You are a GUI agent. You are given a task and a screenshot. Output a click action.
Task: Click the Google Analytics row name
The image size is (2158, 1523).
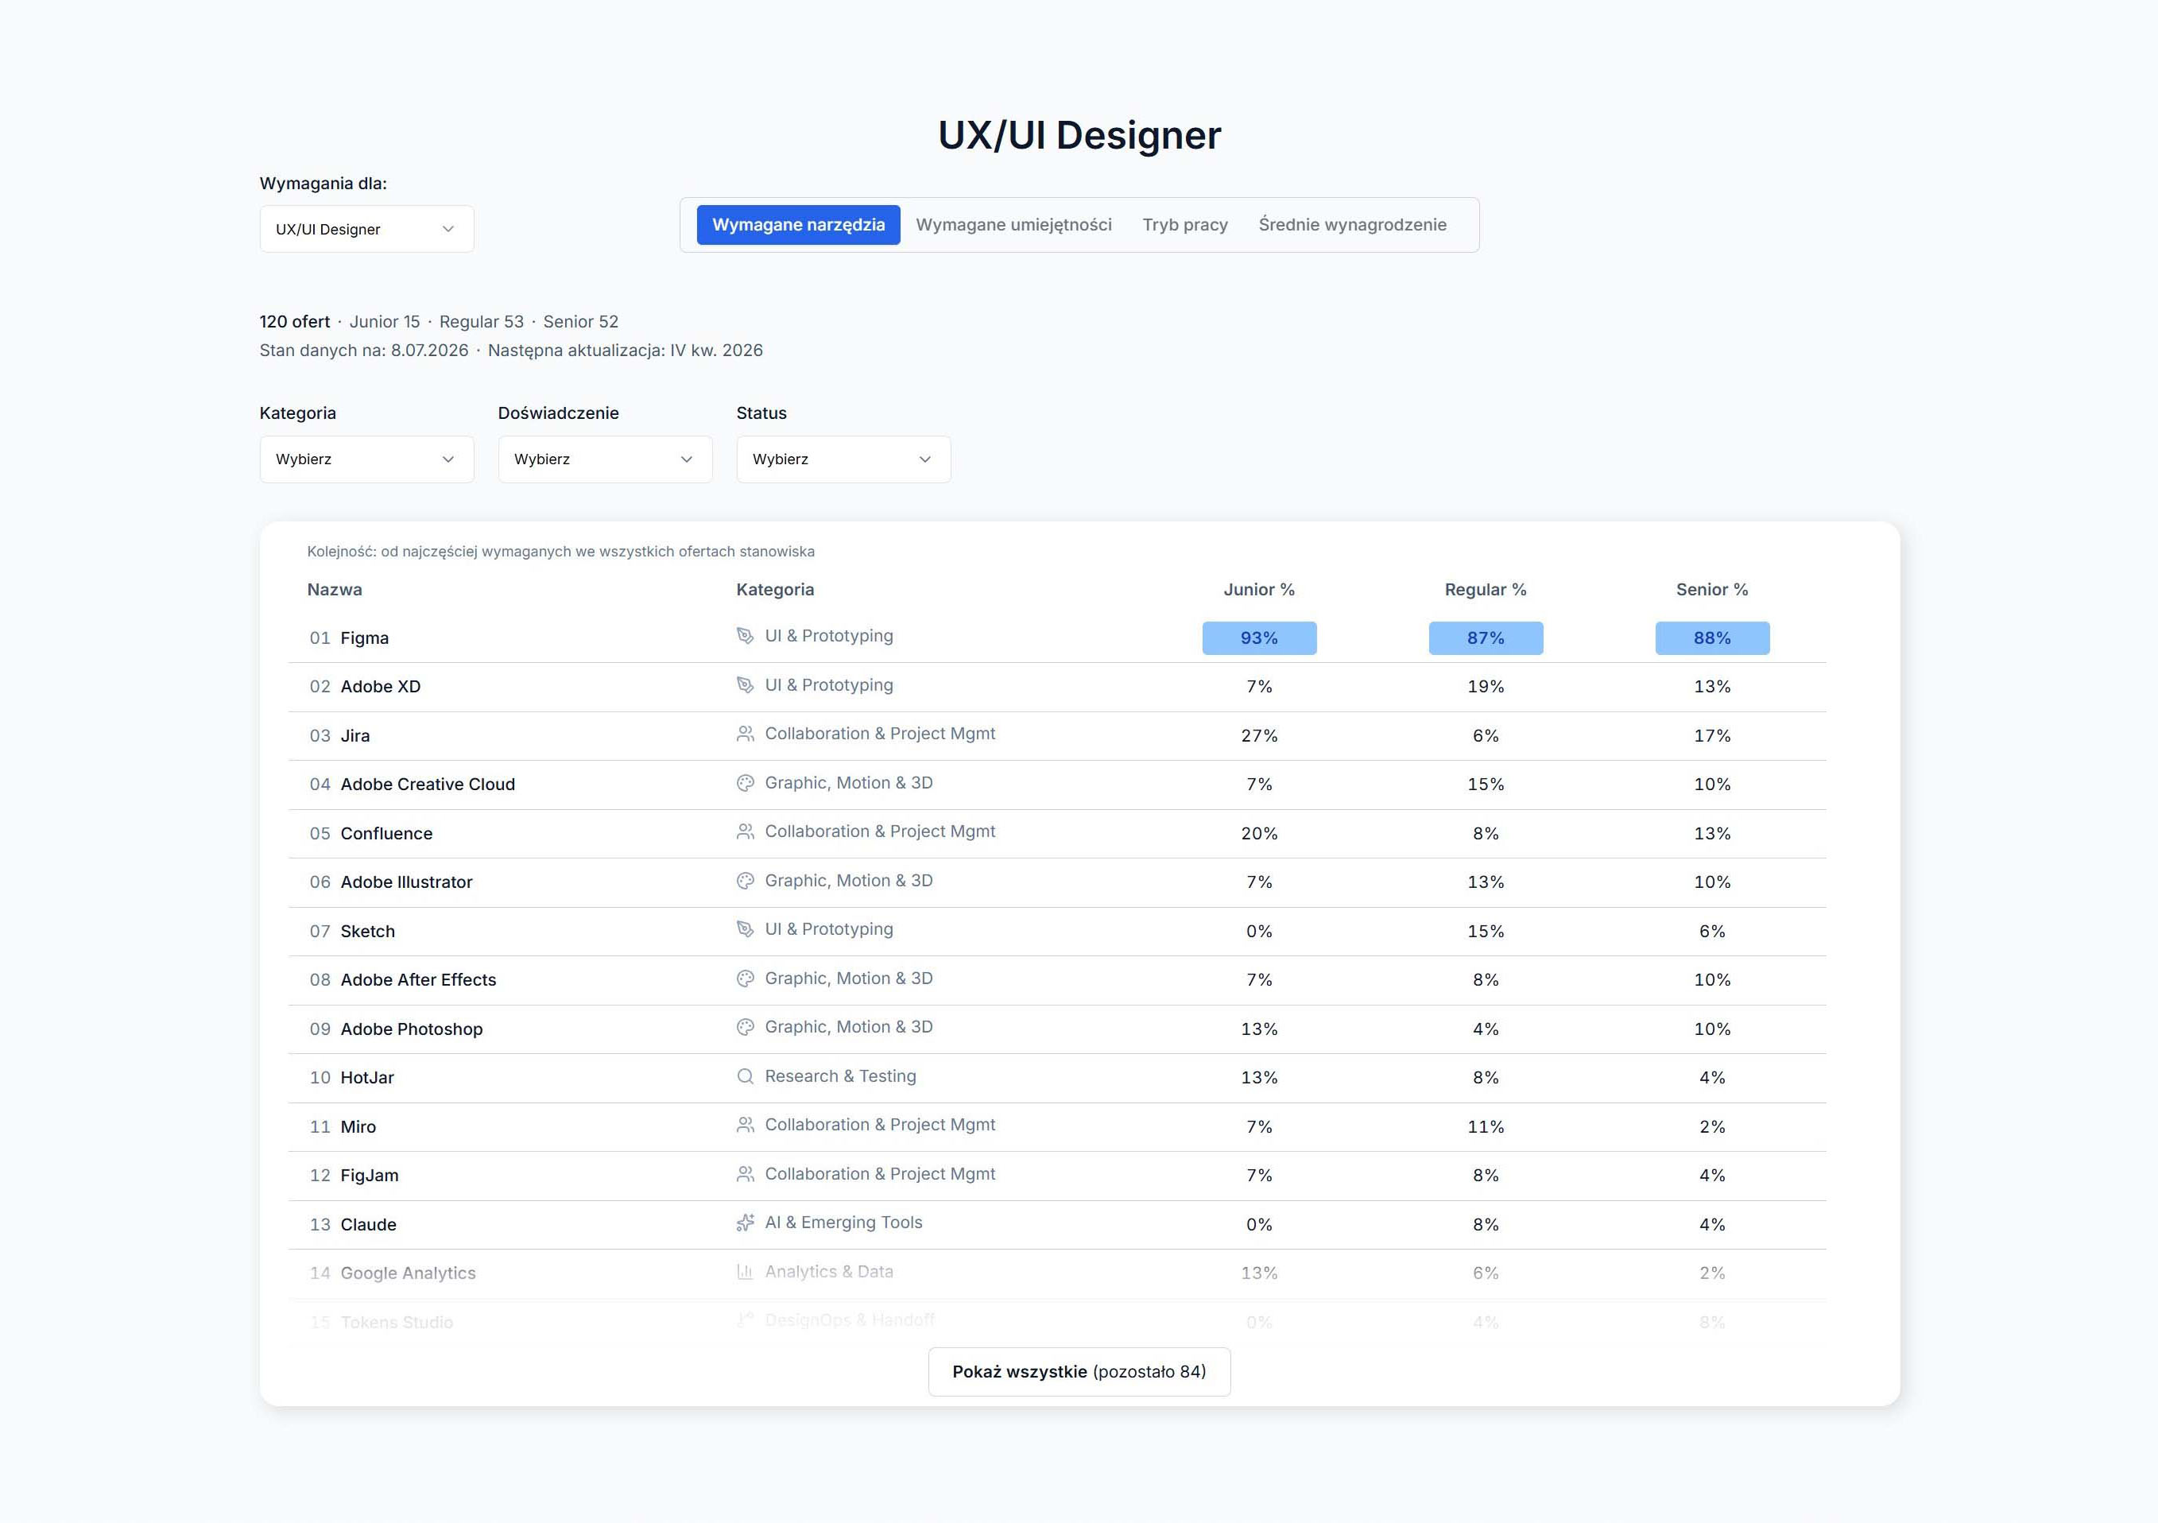click(408, 1273)
